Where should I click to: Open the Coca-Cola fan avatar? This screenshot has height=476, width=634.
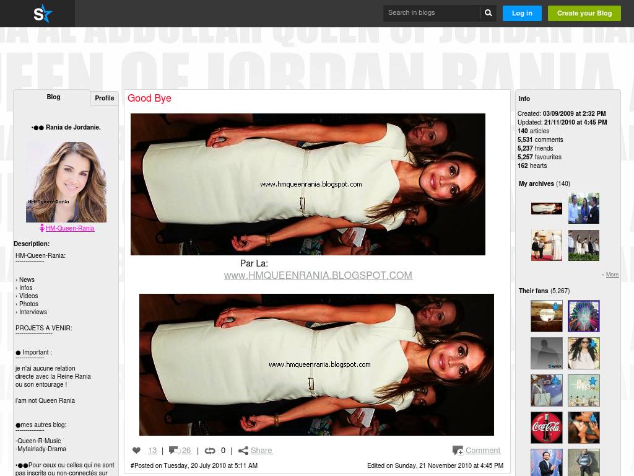point(546,428)
